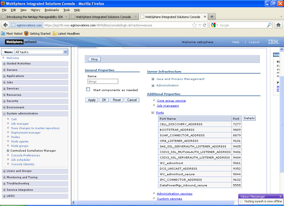Expand Centralized Installation Manager
The height and width of the screenshot is (206, 284).
8,150
